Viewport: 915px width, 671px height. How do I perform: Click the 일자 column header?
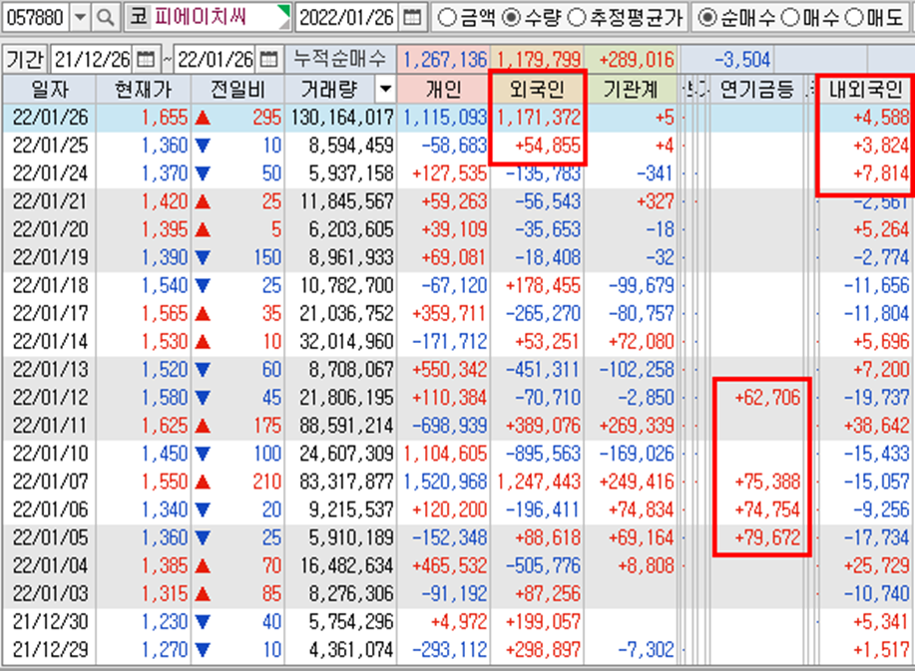point(49,89)
